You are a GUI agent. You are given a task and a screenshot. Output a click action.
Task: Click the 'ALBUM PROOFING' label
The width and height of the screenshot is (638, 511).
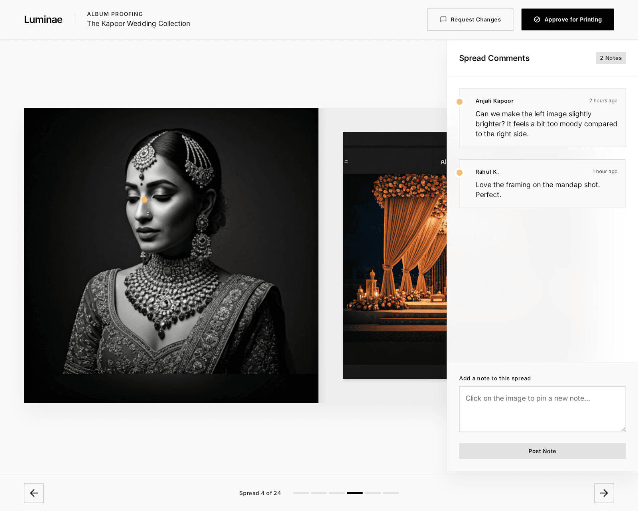(x=115, y=14)
